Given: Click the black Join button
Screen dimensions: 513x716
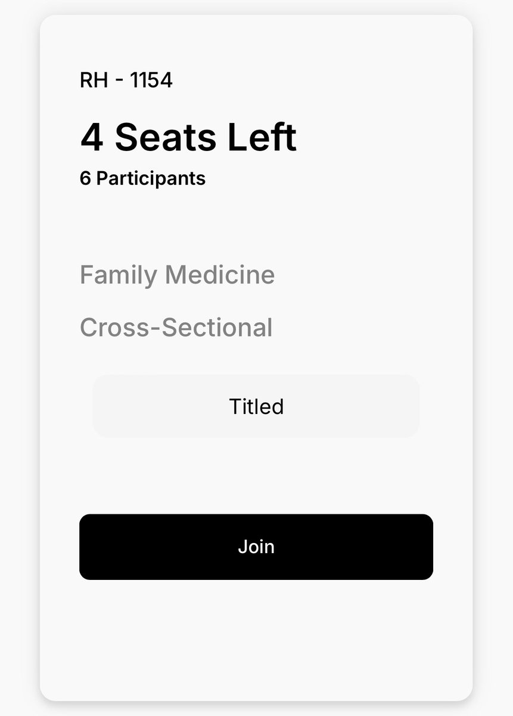Looking at the screenshot, I should click(256, 547).
